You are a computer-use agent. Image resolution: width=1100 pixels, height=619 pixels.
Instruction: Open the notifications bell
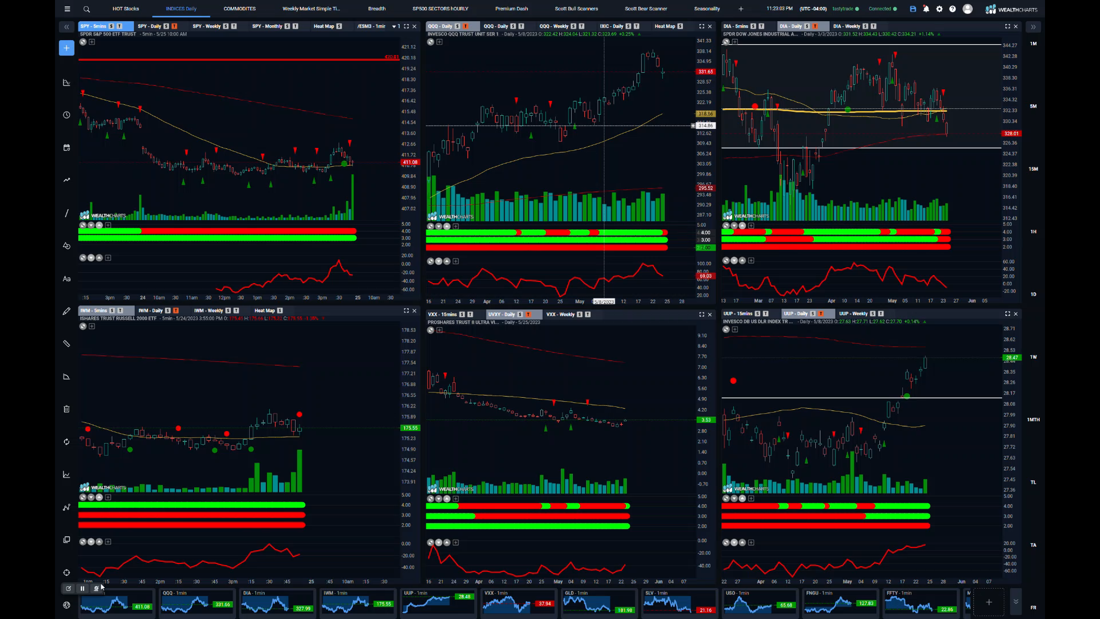coord(926,9)
